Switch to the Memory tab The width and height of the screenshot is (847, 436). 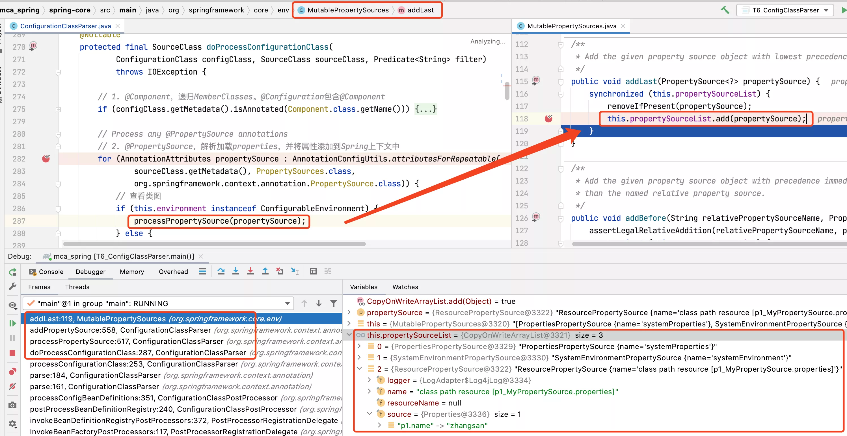(x=132, y=272)
